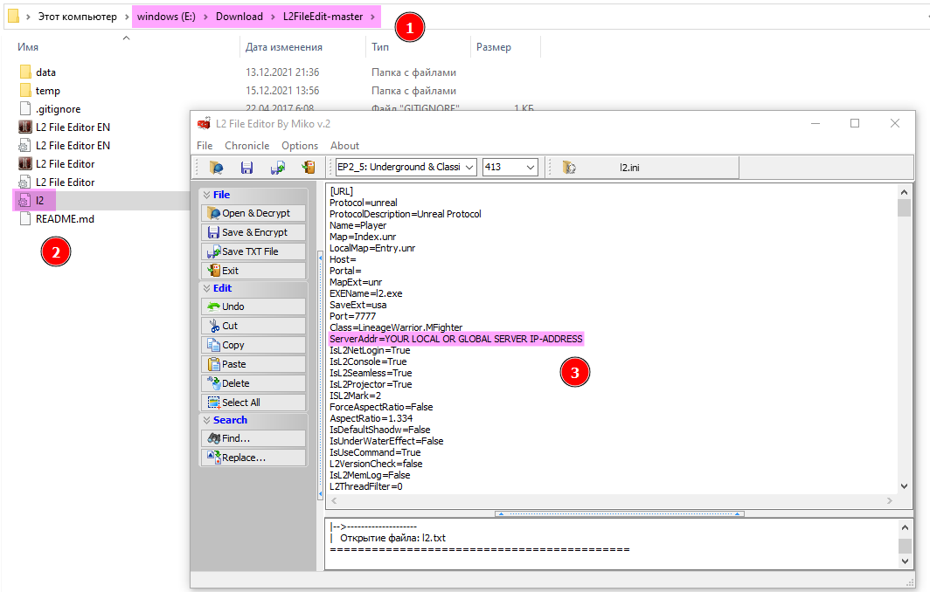Click the open file icon in the toolbar
Viewport: 930px width, 592px height.
click(x=217, y=168)
